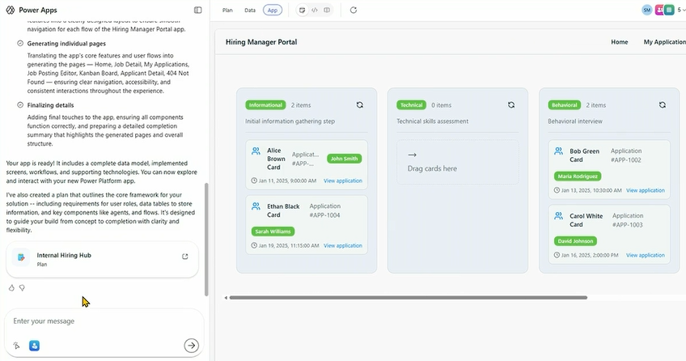Open Internal Hiring Hub plan in new window
The height and width of the screenshot is (361, 686).
(185, 257)
